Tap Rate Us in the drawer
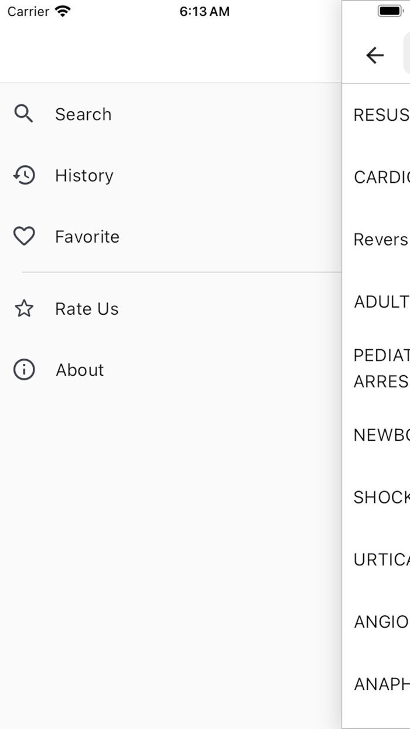The height and width of the screenshot is (729, 410). pos(86,309)
